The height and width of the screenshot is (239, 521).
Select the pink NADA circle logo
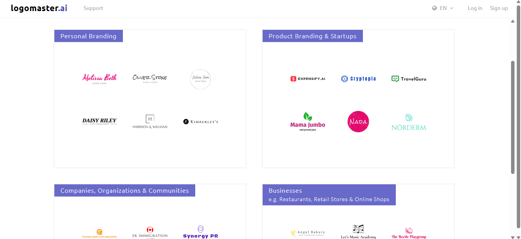[358, 122]
